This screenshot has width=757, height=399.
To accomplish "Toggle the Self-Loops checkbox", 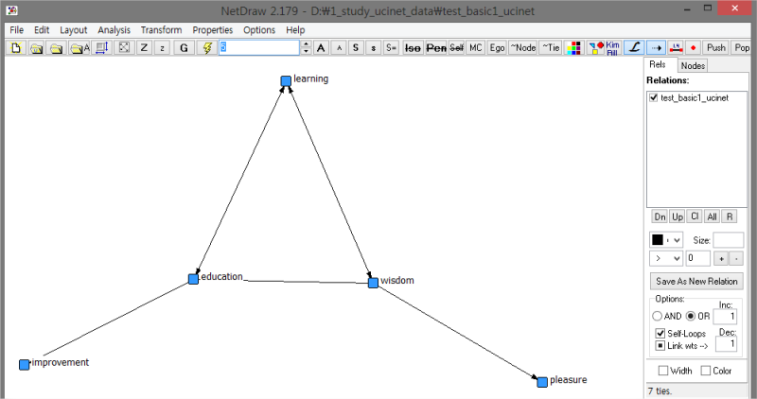I will click(x=660, y=334).
